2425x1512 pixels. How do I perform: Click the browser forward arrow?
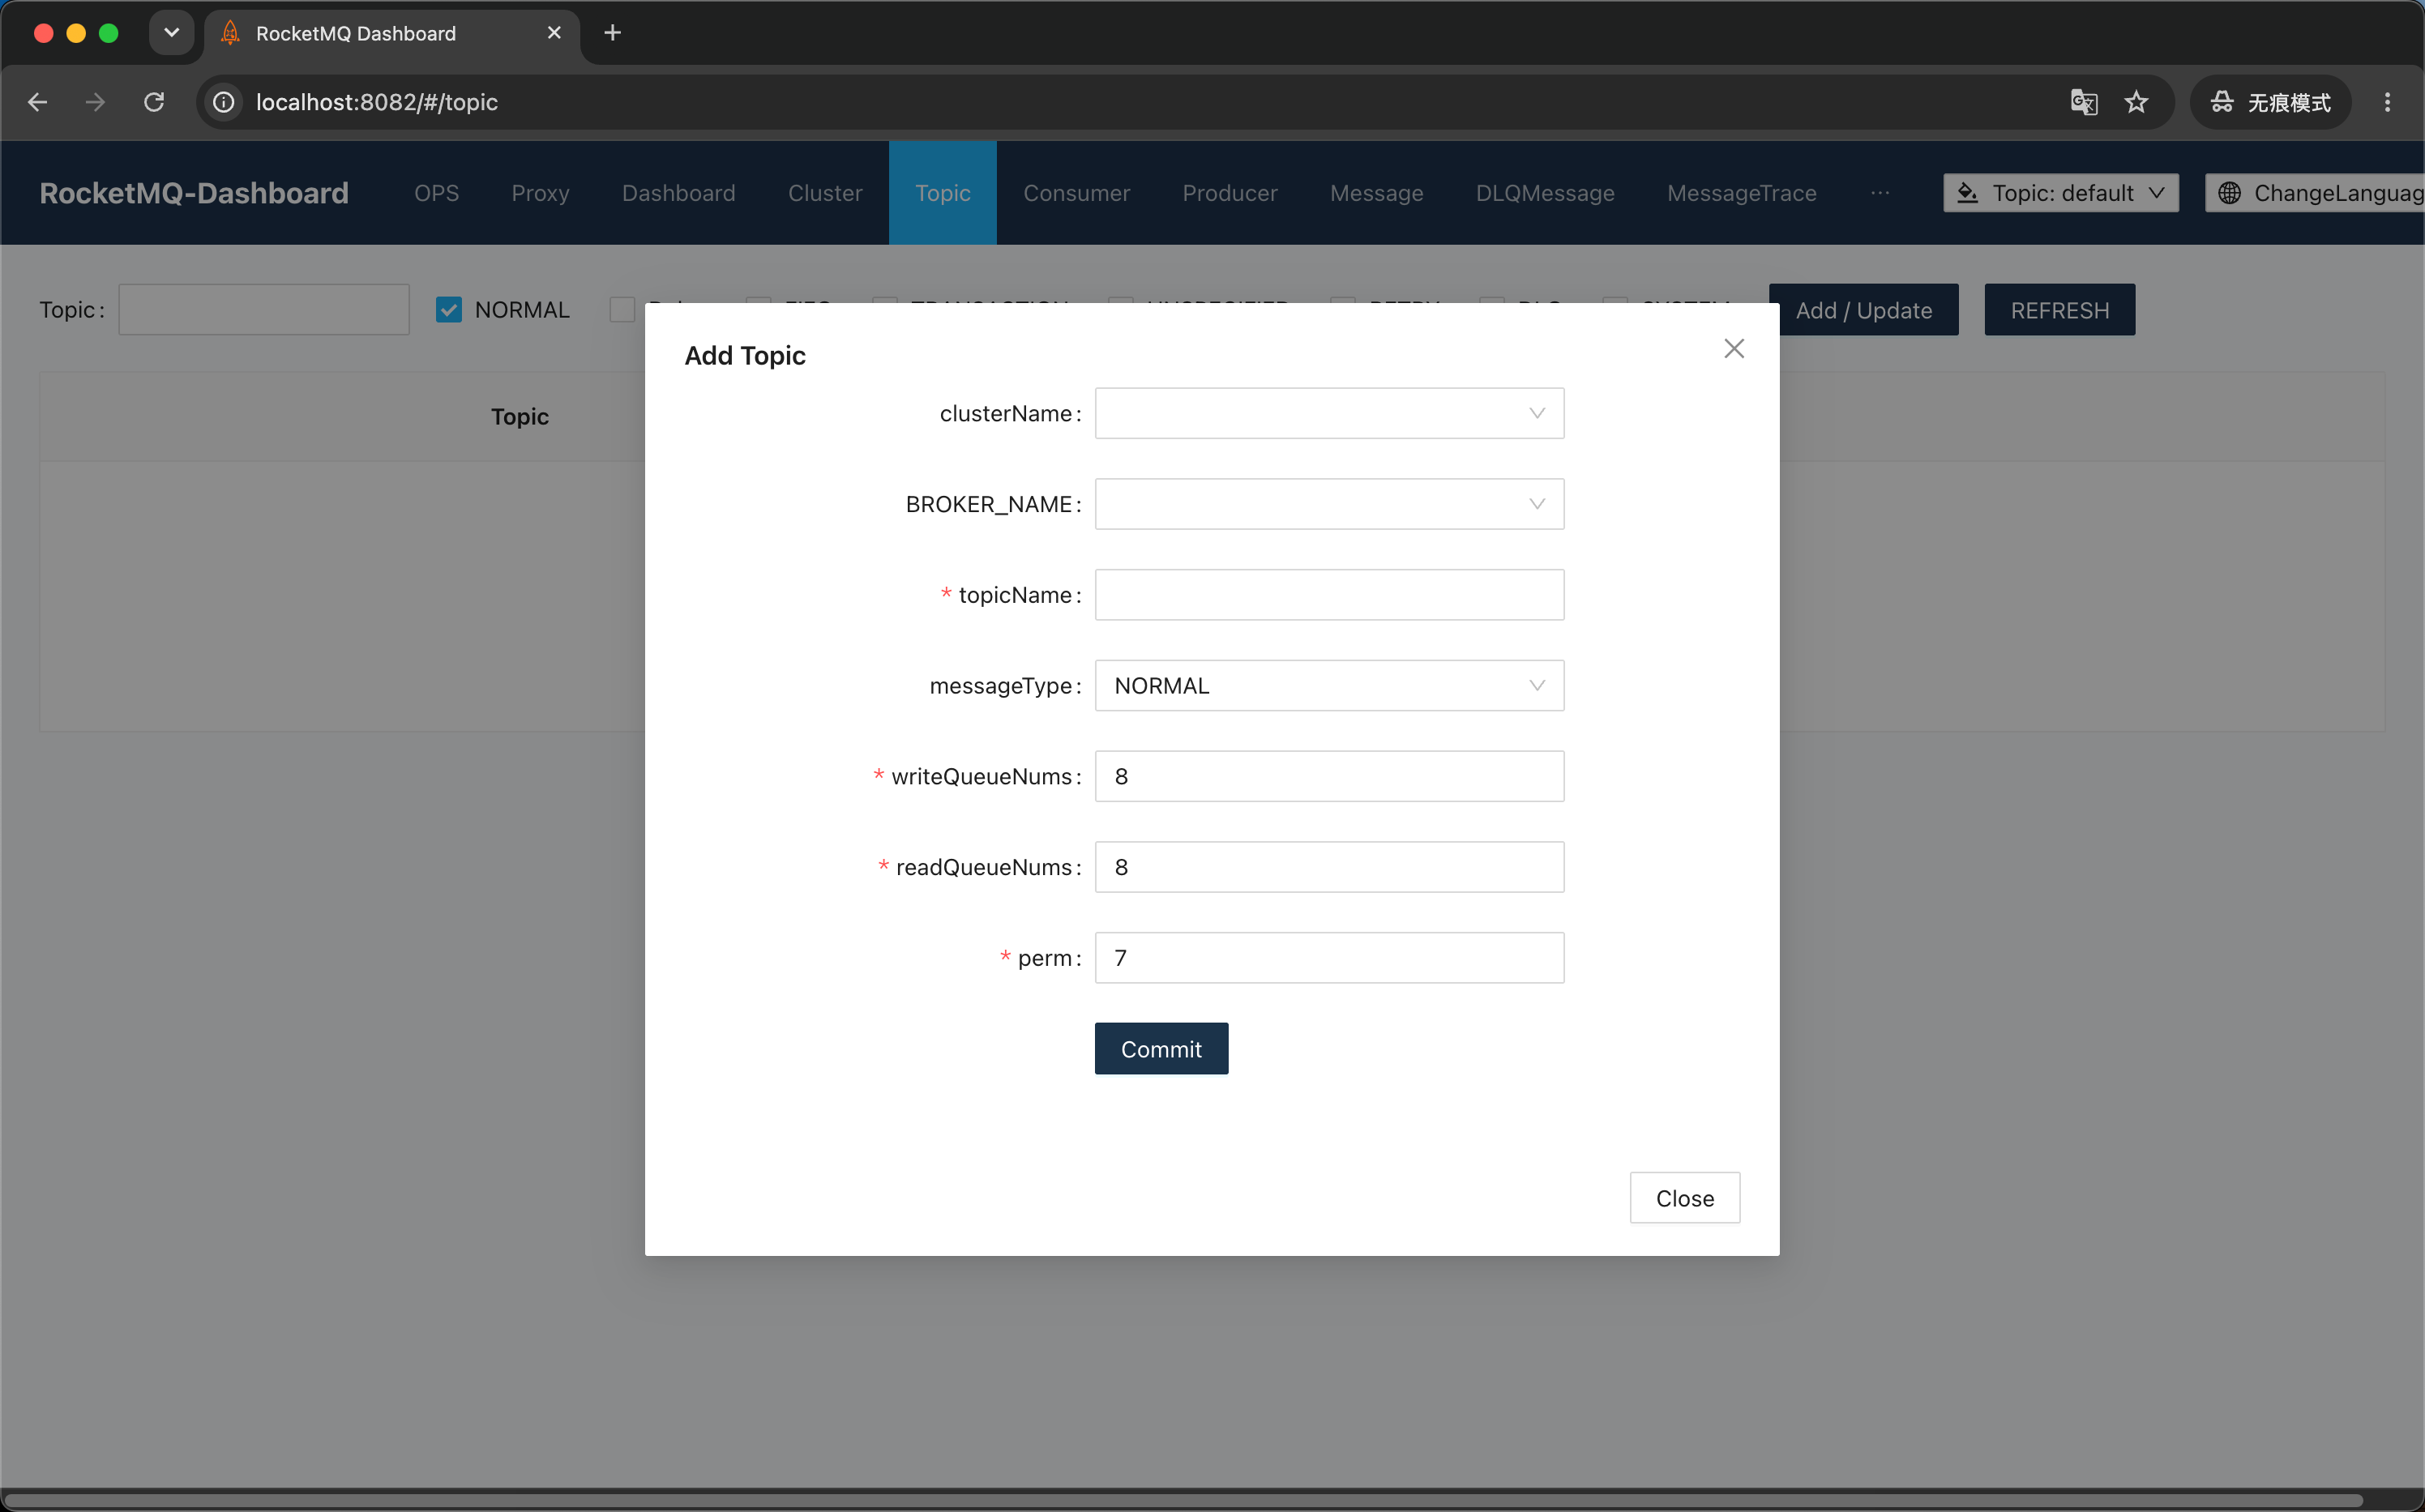pos(95,102)
